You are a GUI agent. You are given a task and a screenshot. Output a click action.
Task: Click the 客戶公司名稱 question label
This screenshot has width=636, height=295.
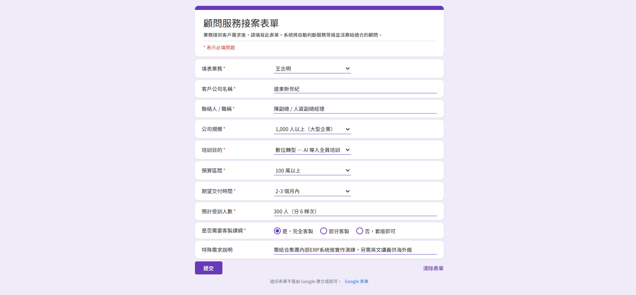click(x=217, y=89)
